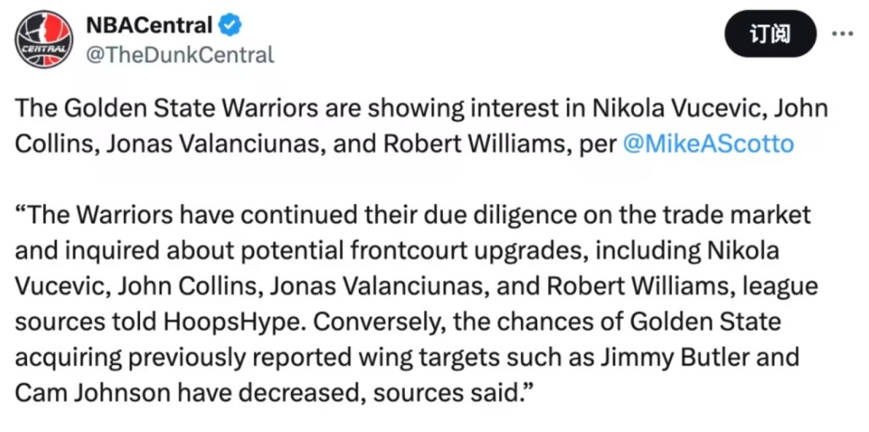869x432 pixels.
Task: Click the 订阅 subscribe button
Action: point(770,34)
